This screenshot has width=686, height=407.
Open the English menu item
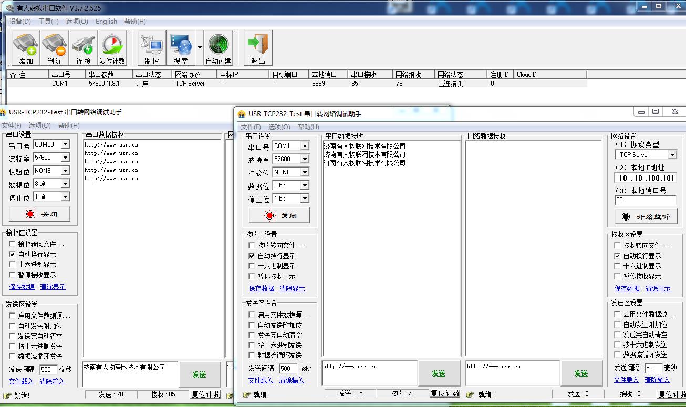click(x=106, y=22)
